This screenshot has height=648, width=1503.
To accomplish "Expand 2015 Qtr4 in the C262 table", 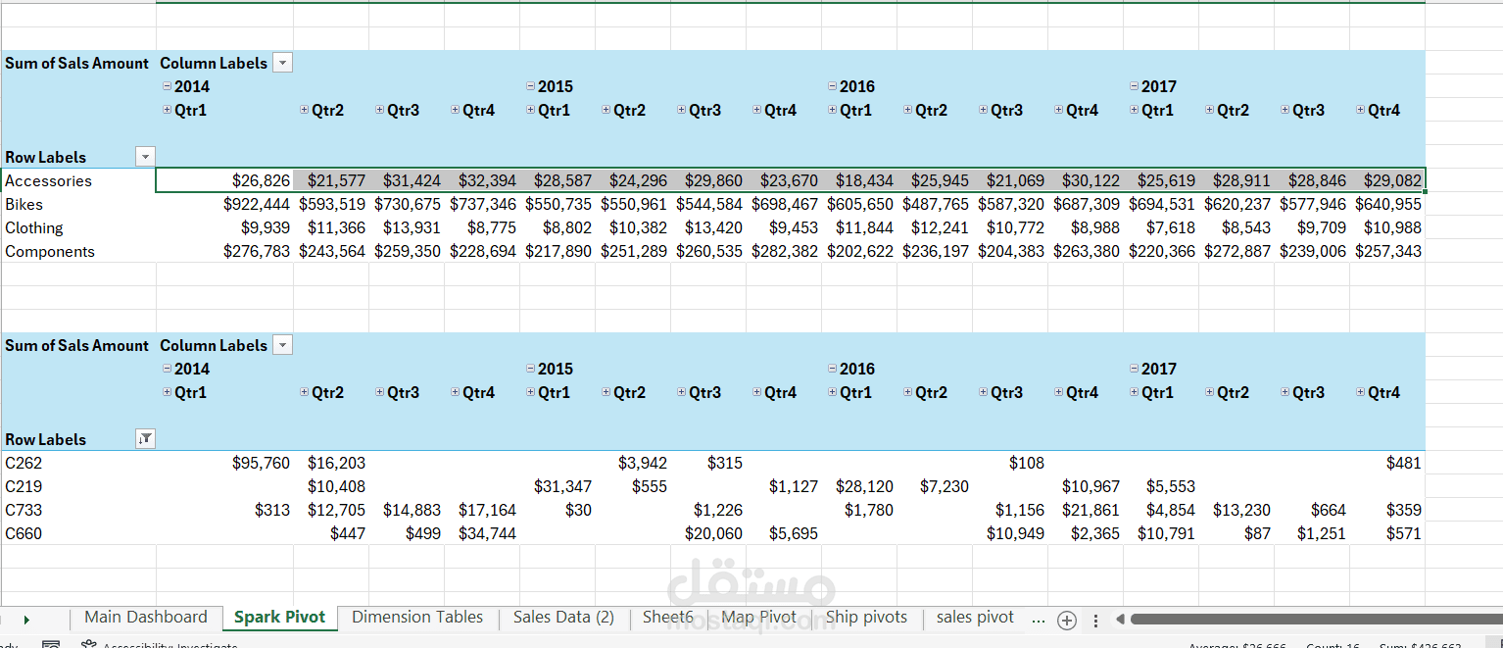I will pyautogui.click(x=756, y=392).
